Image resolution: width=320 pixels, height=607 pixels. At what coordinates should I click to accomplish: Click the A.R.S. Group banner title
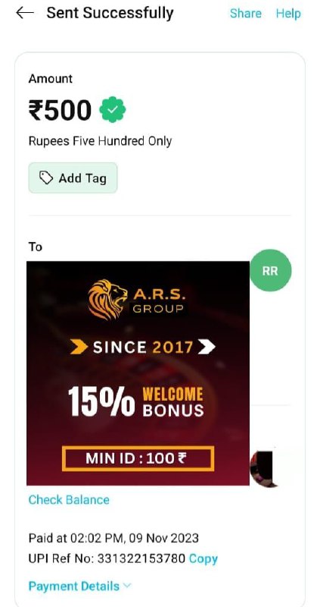point(159,301)
